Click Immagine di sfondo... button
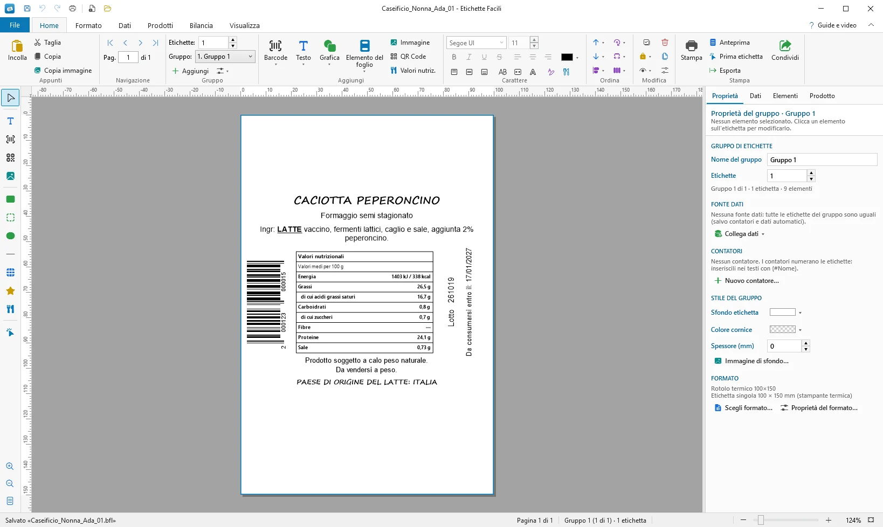883x527 pixels. tap(751, 361)
